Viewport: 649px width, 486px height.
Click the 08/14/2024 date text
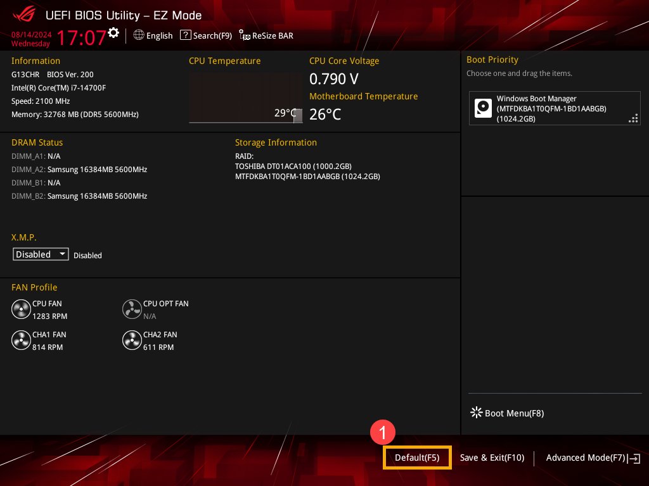[x=32, y=35]
